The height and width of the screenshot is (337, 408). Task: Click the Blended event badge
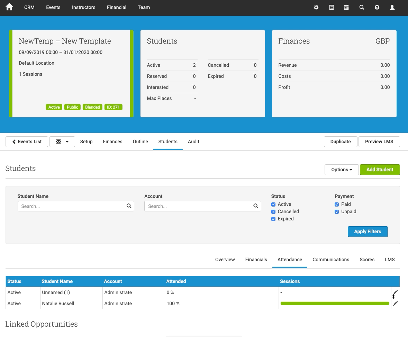92,107
